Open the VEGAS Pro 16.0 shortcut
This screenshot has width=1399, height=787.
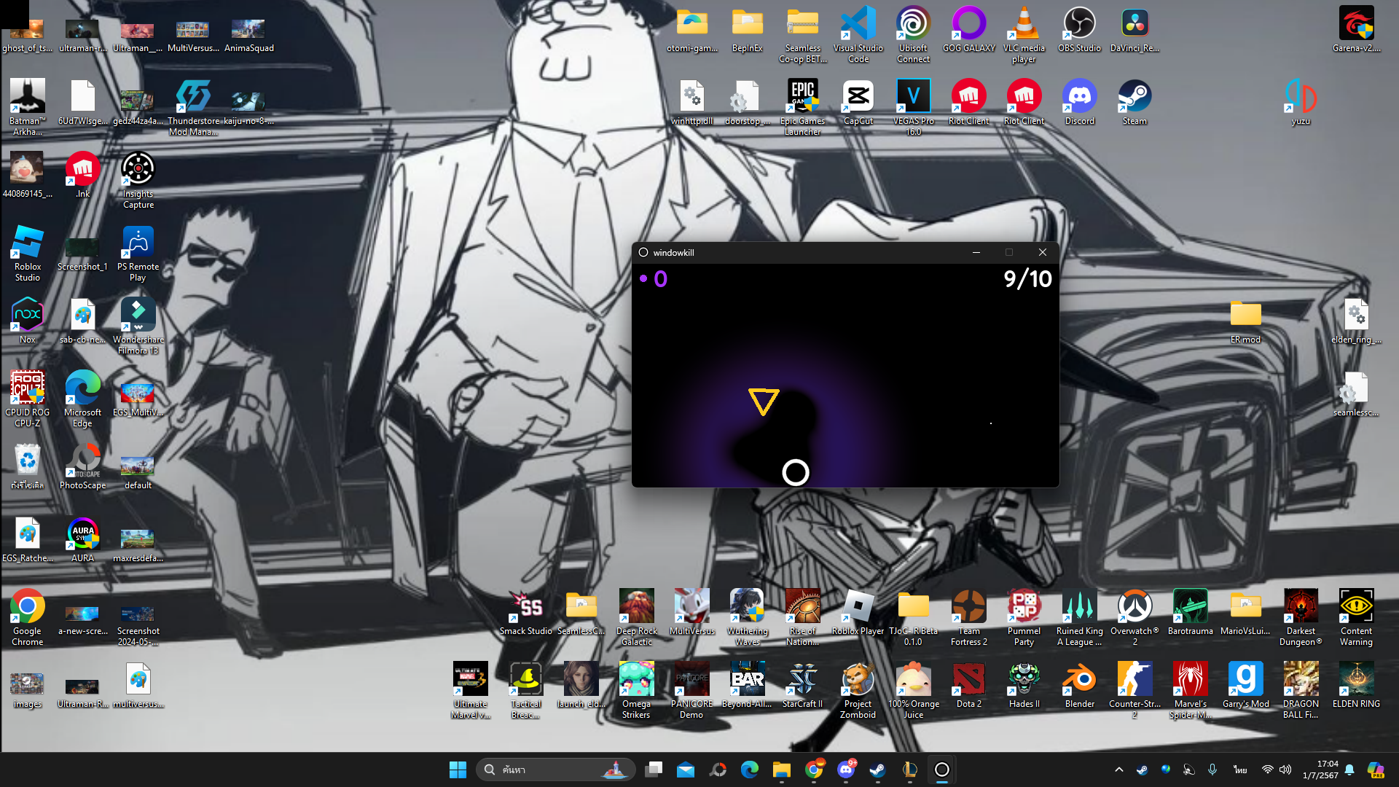(x=913, y=107)
